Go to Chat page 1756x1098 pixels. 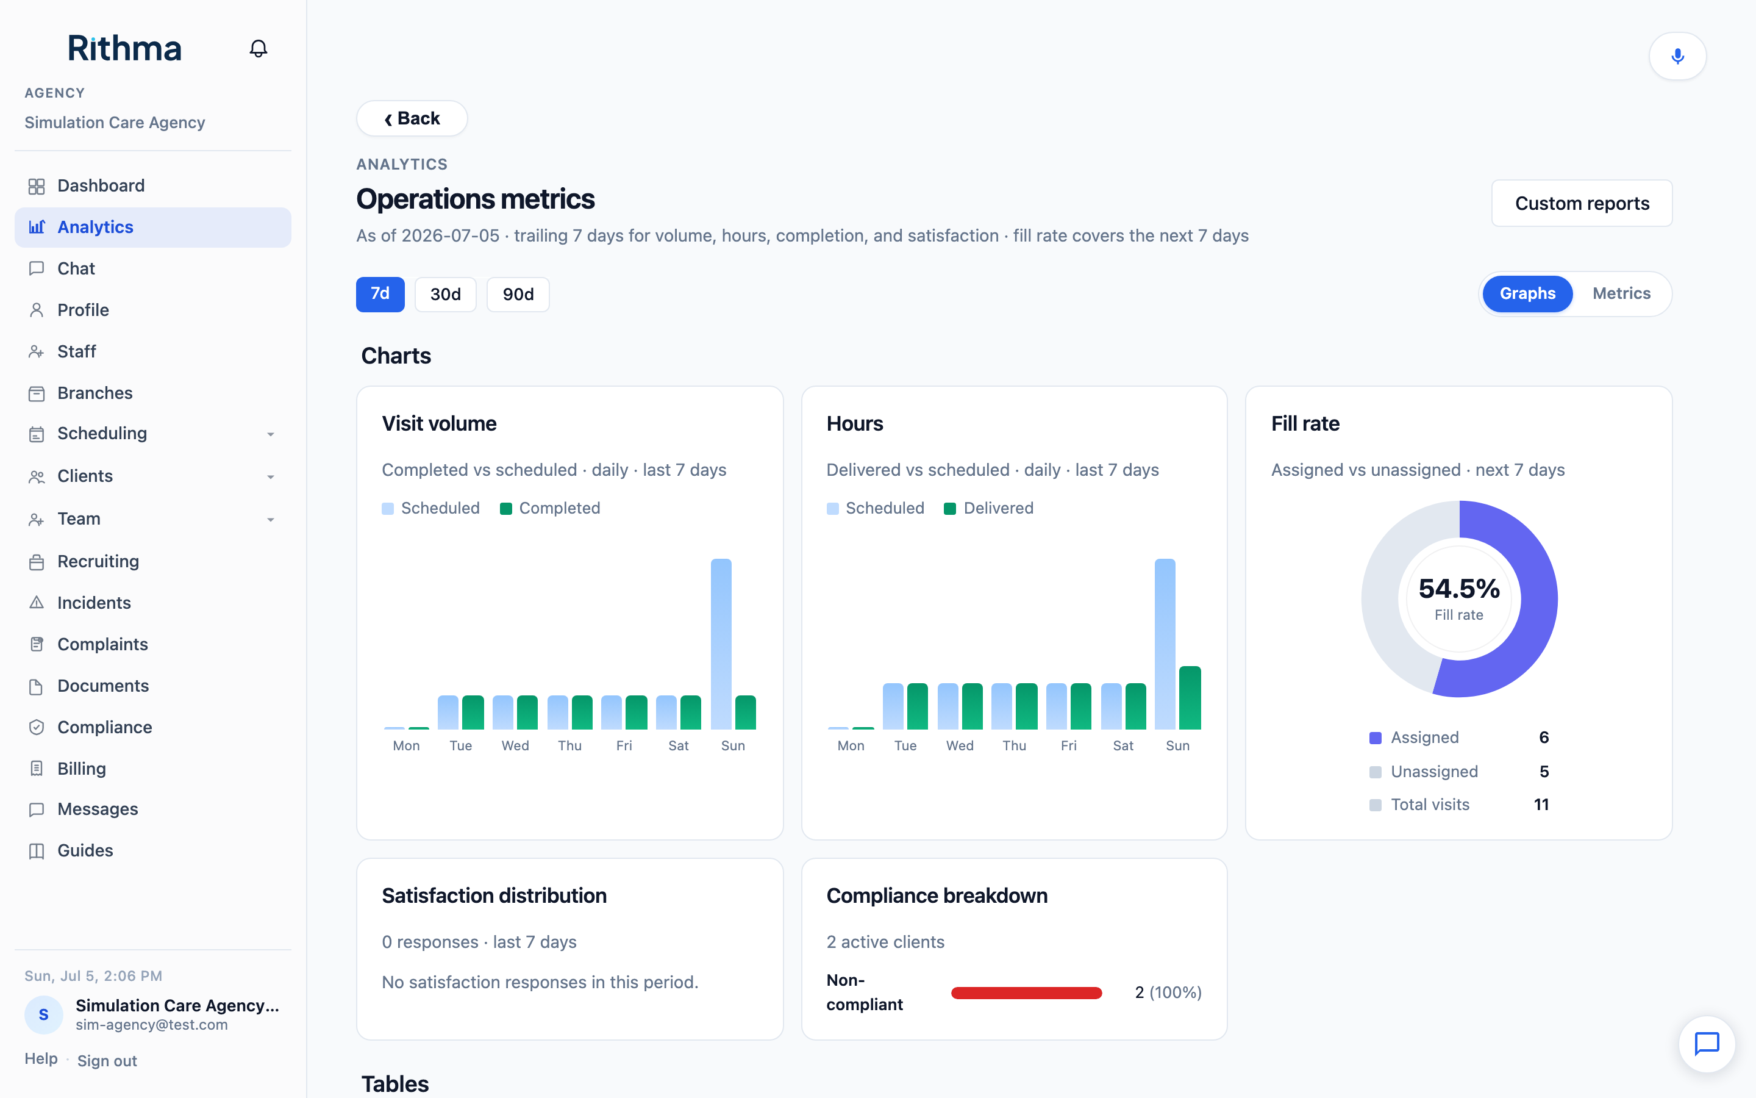point(153,268)
